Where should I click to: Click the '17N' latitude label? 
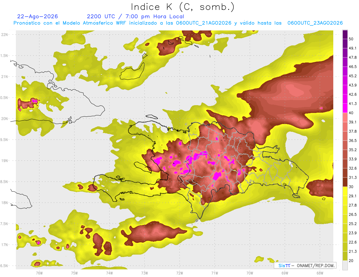click(5, 245)
